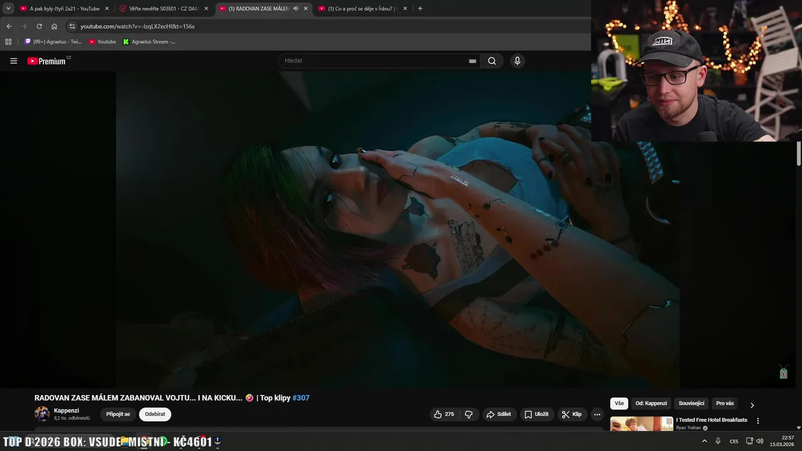Open site info icon in address bar

[72, 26]
